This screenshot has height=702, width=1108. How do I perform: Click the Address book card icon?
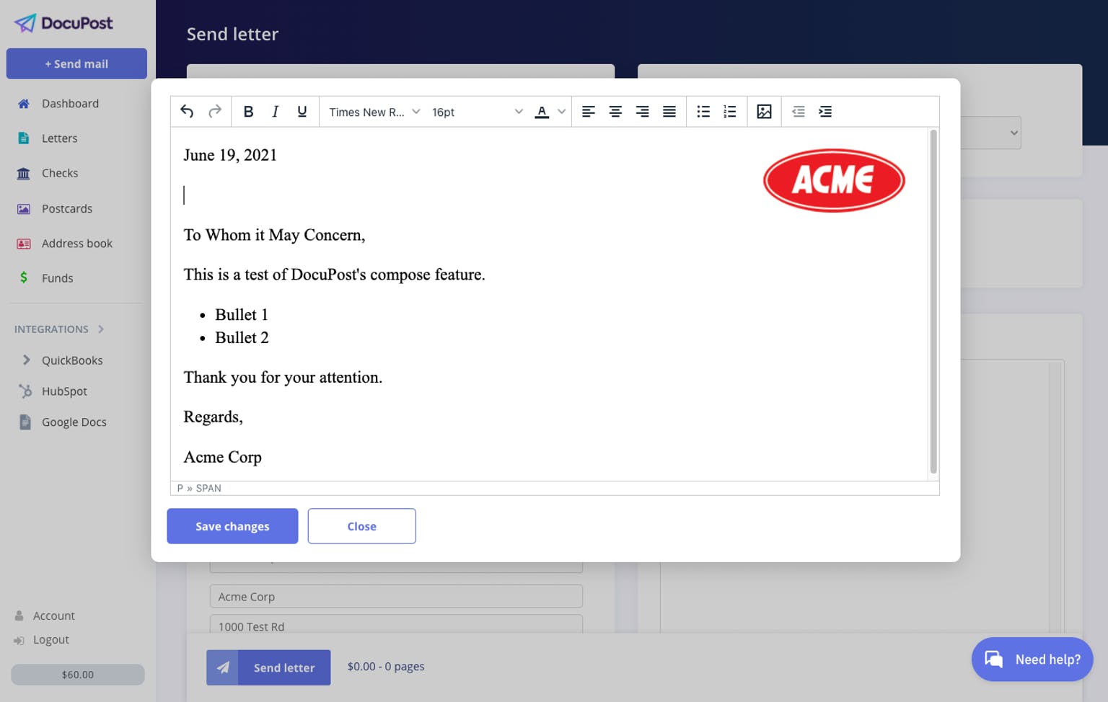pyautogui.click(x=24, y=244)
